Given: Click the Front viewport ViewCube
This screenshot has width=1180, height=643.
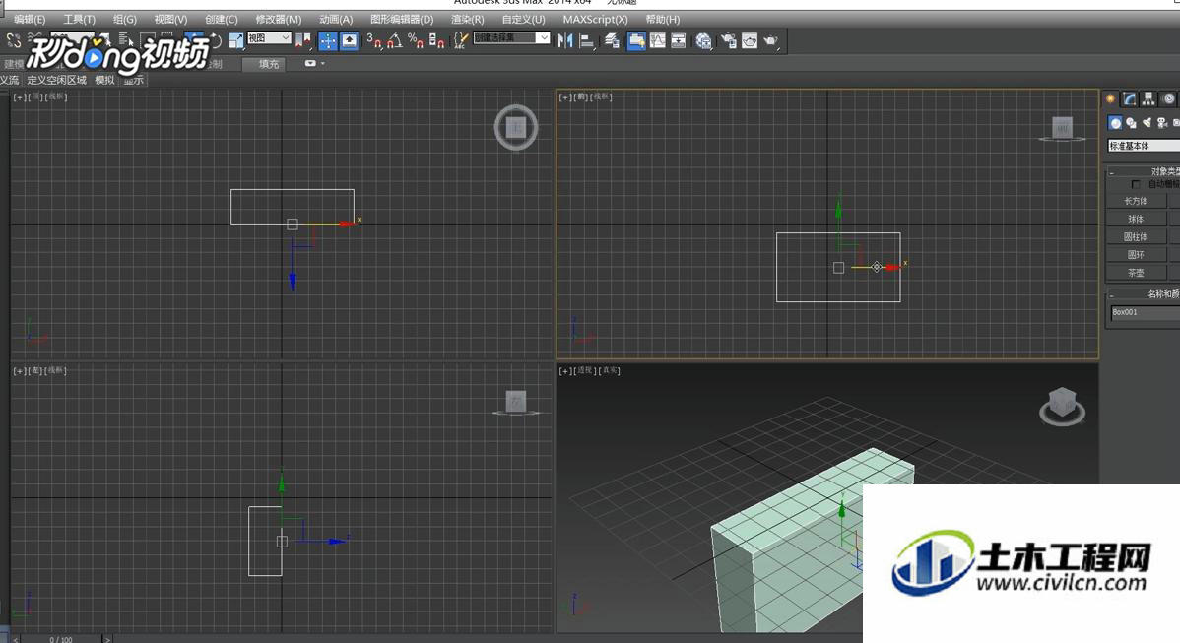Looking at the screenshot, I should (1062, 128).
